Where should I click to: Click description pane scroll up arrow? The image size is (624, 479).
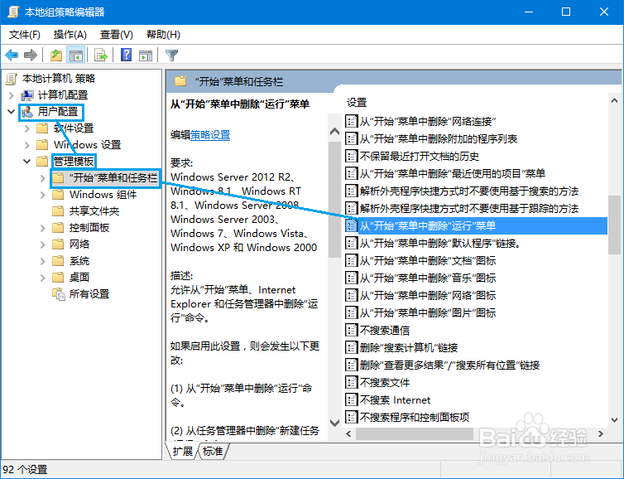pos(334,131)
